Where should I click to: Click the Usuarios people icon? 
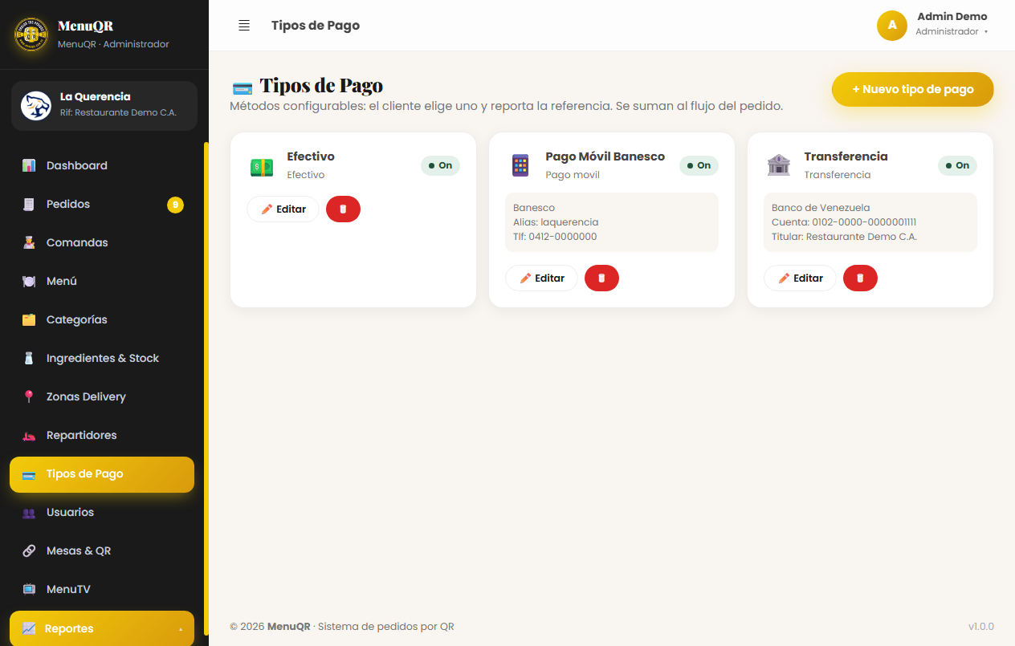click(29, 512)
